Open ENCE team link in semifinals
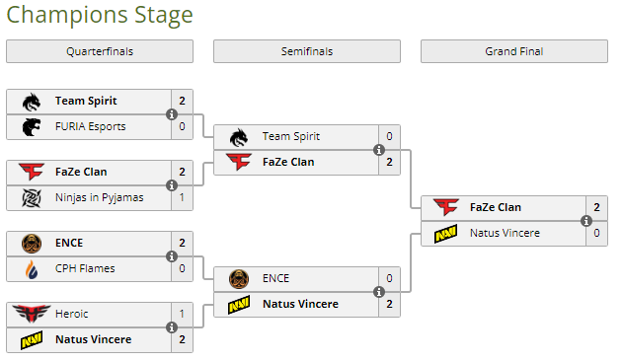 point(275,278)
